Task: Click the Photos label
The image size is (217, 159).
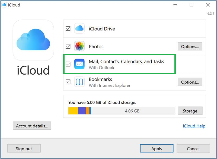Action: 96,46
